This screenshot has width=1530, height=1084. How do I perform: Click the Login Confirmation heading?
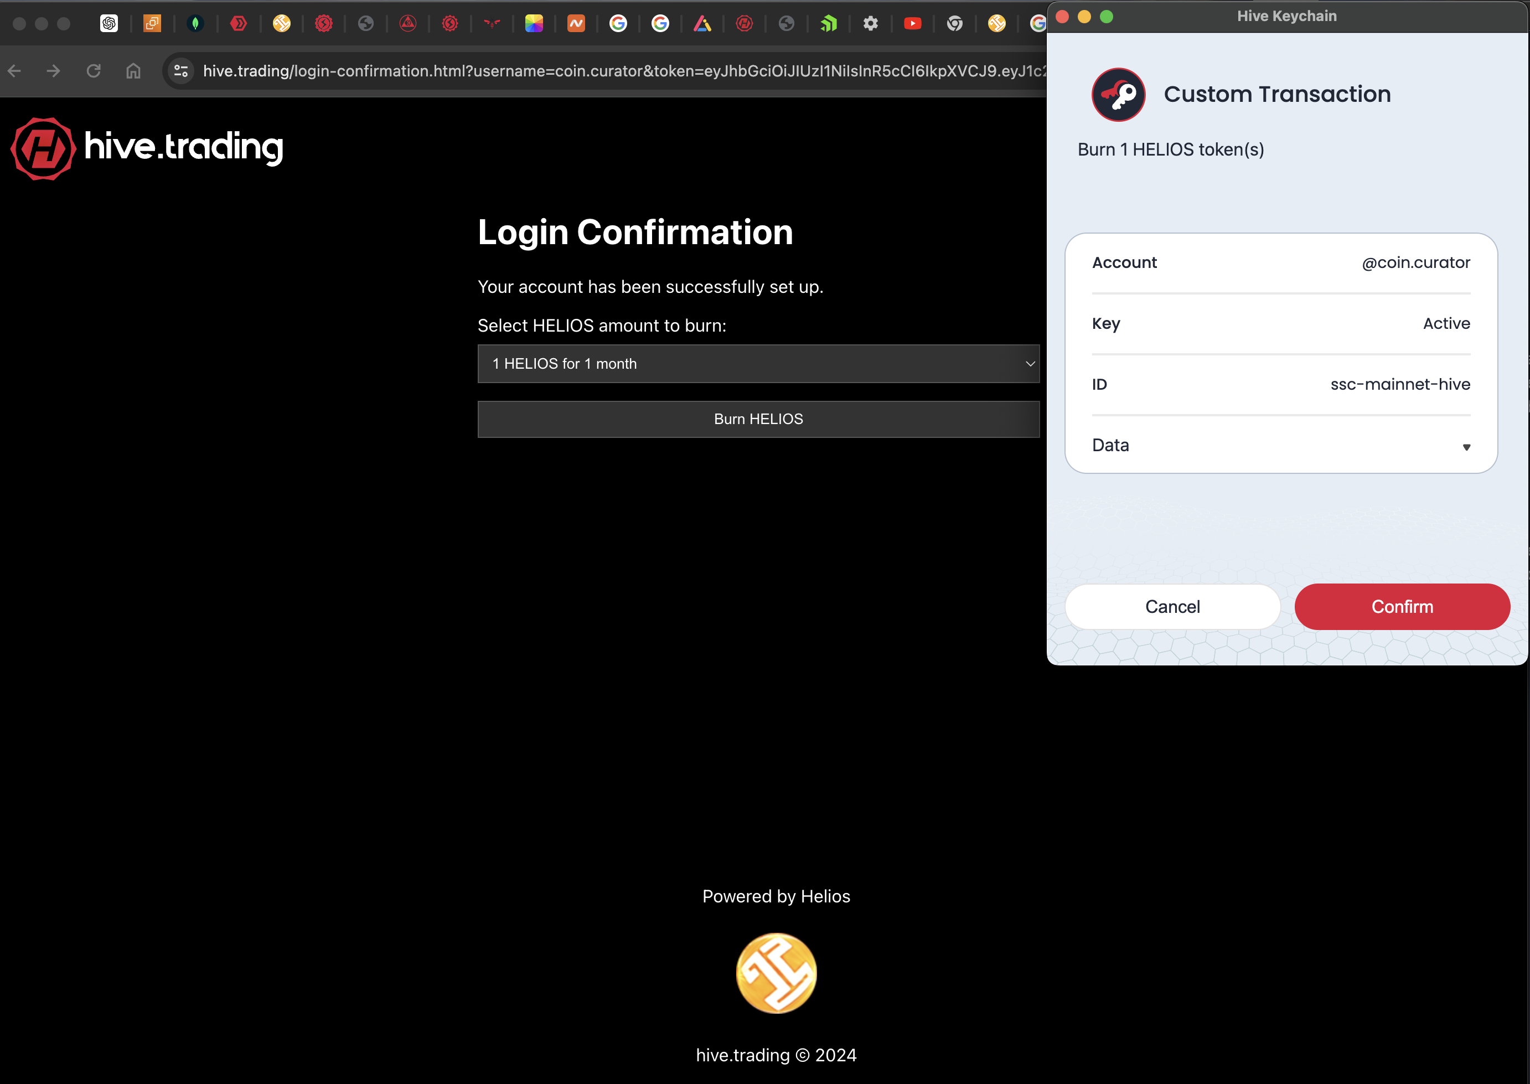(x=635, y=233)
